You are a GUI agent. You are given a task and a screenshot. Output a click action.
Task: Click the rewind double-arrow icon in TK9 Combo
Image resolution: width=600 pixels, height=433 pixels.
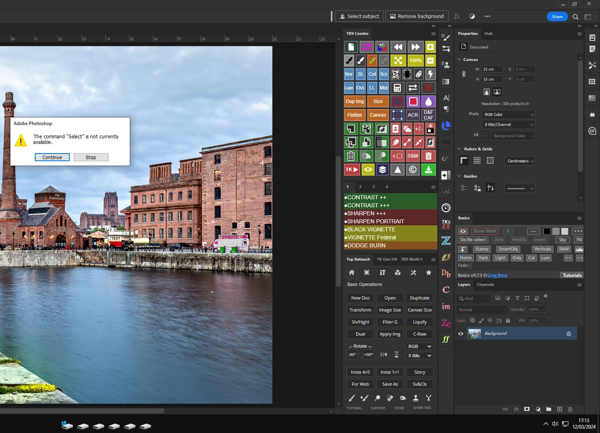(x=398, y=47)
